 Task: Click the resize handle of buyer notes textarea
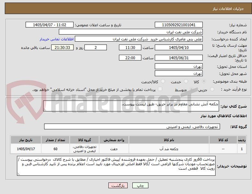[19, 174]
